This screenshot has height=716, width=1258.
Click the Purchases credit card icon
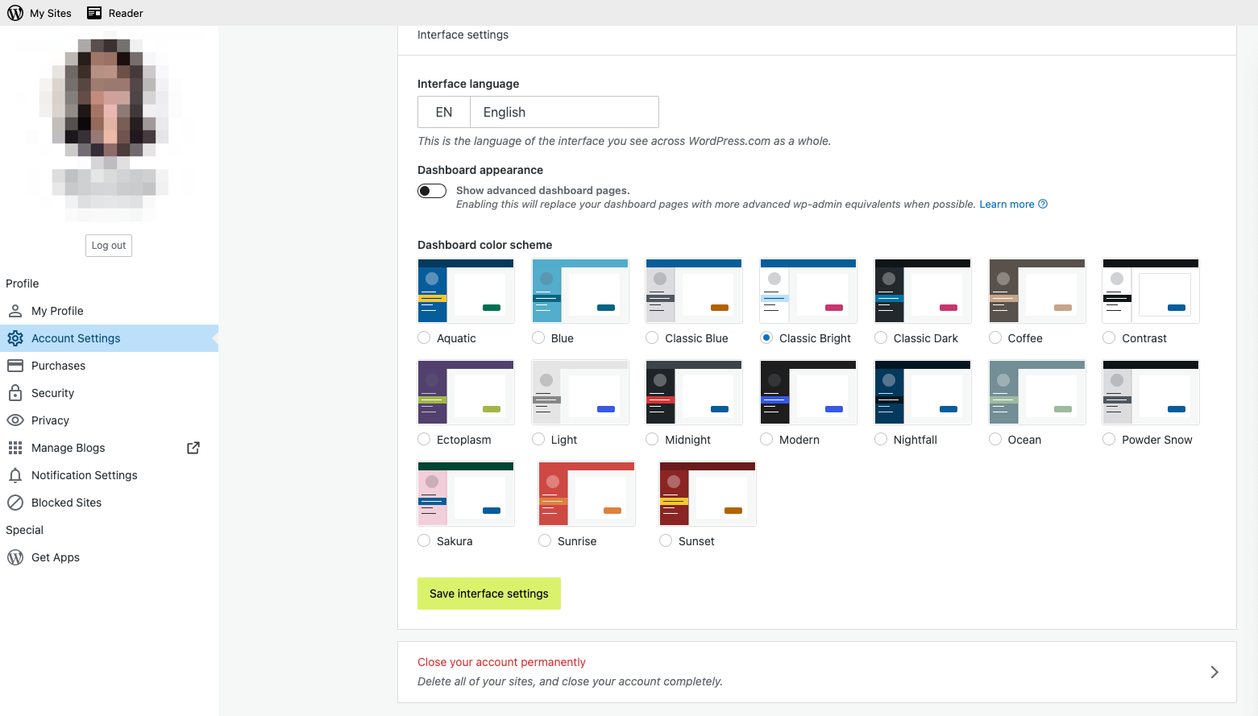click(15, 366)
